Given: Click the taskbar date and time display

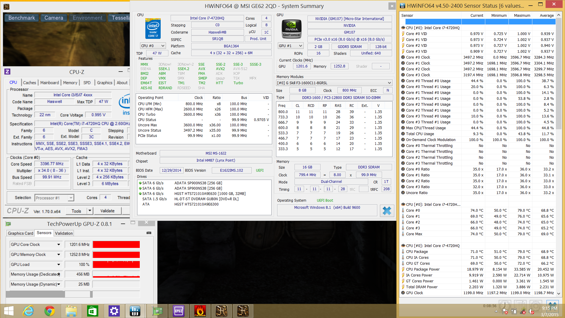Looking at the screenshot, I should pos(549,312).
